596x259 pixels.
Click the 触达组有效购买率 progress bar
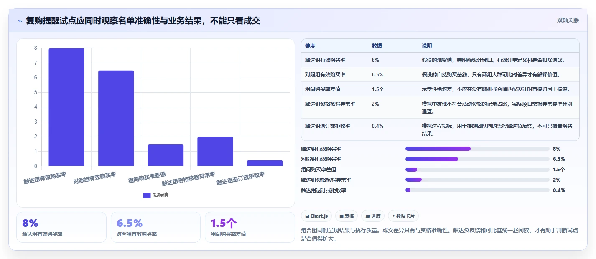point(477,149)
